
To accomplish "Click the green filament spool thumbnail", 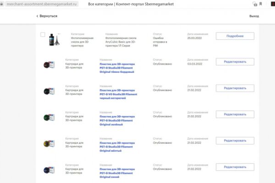I will [x=49, y=118].
